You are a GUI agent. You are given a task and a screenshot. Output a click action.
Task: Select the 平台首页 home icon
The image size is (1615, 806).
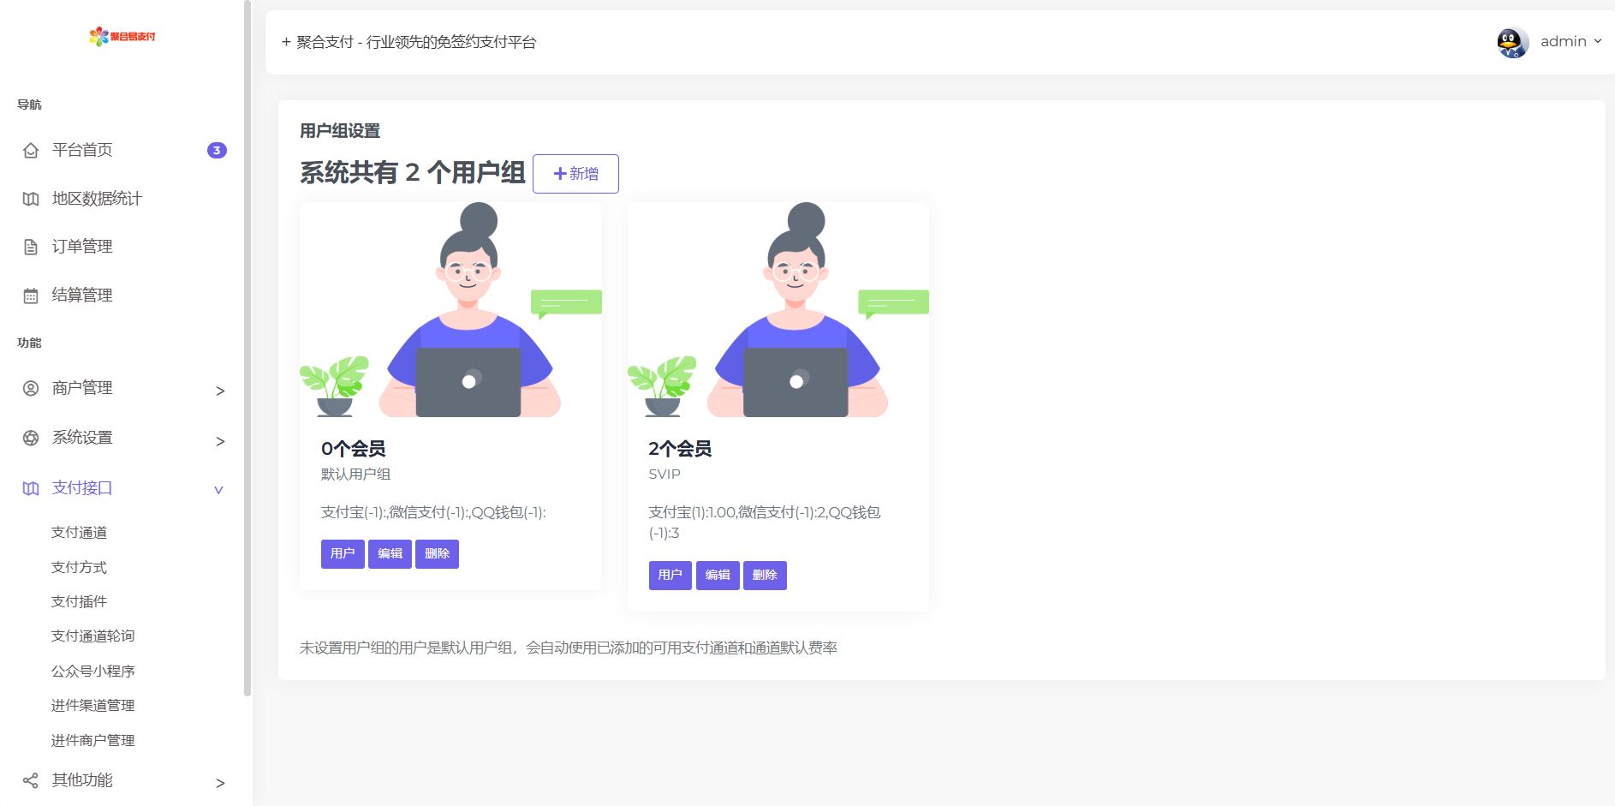31,150
